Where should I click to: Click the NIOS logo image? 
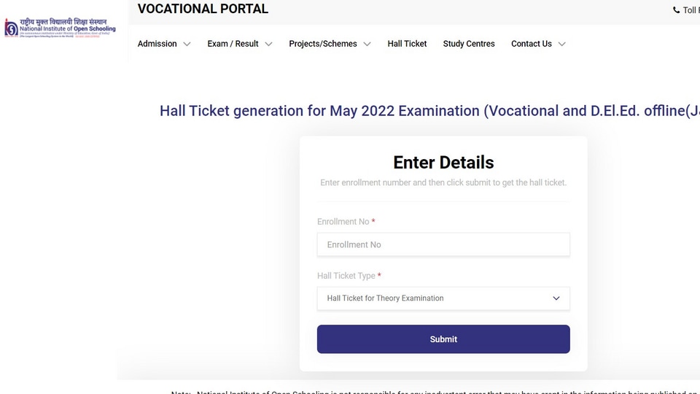(x=61, y=28)
